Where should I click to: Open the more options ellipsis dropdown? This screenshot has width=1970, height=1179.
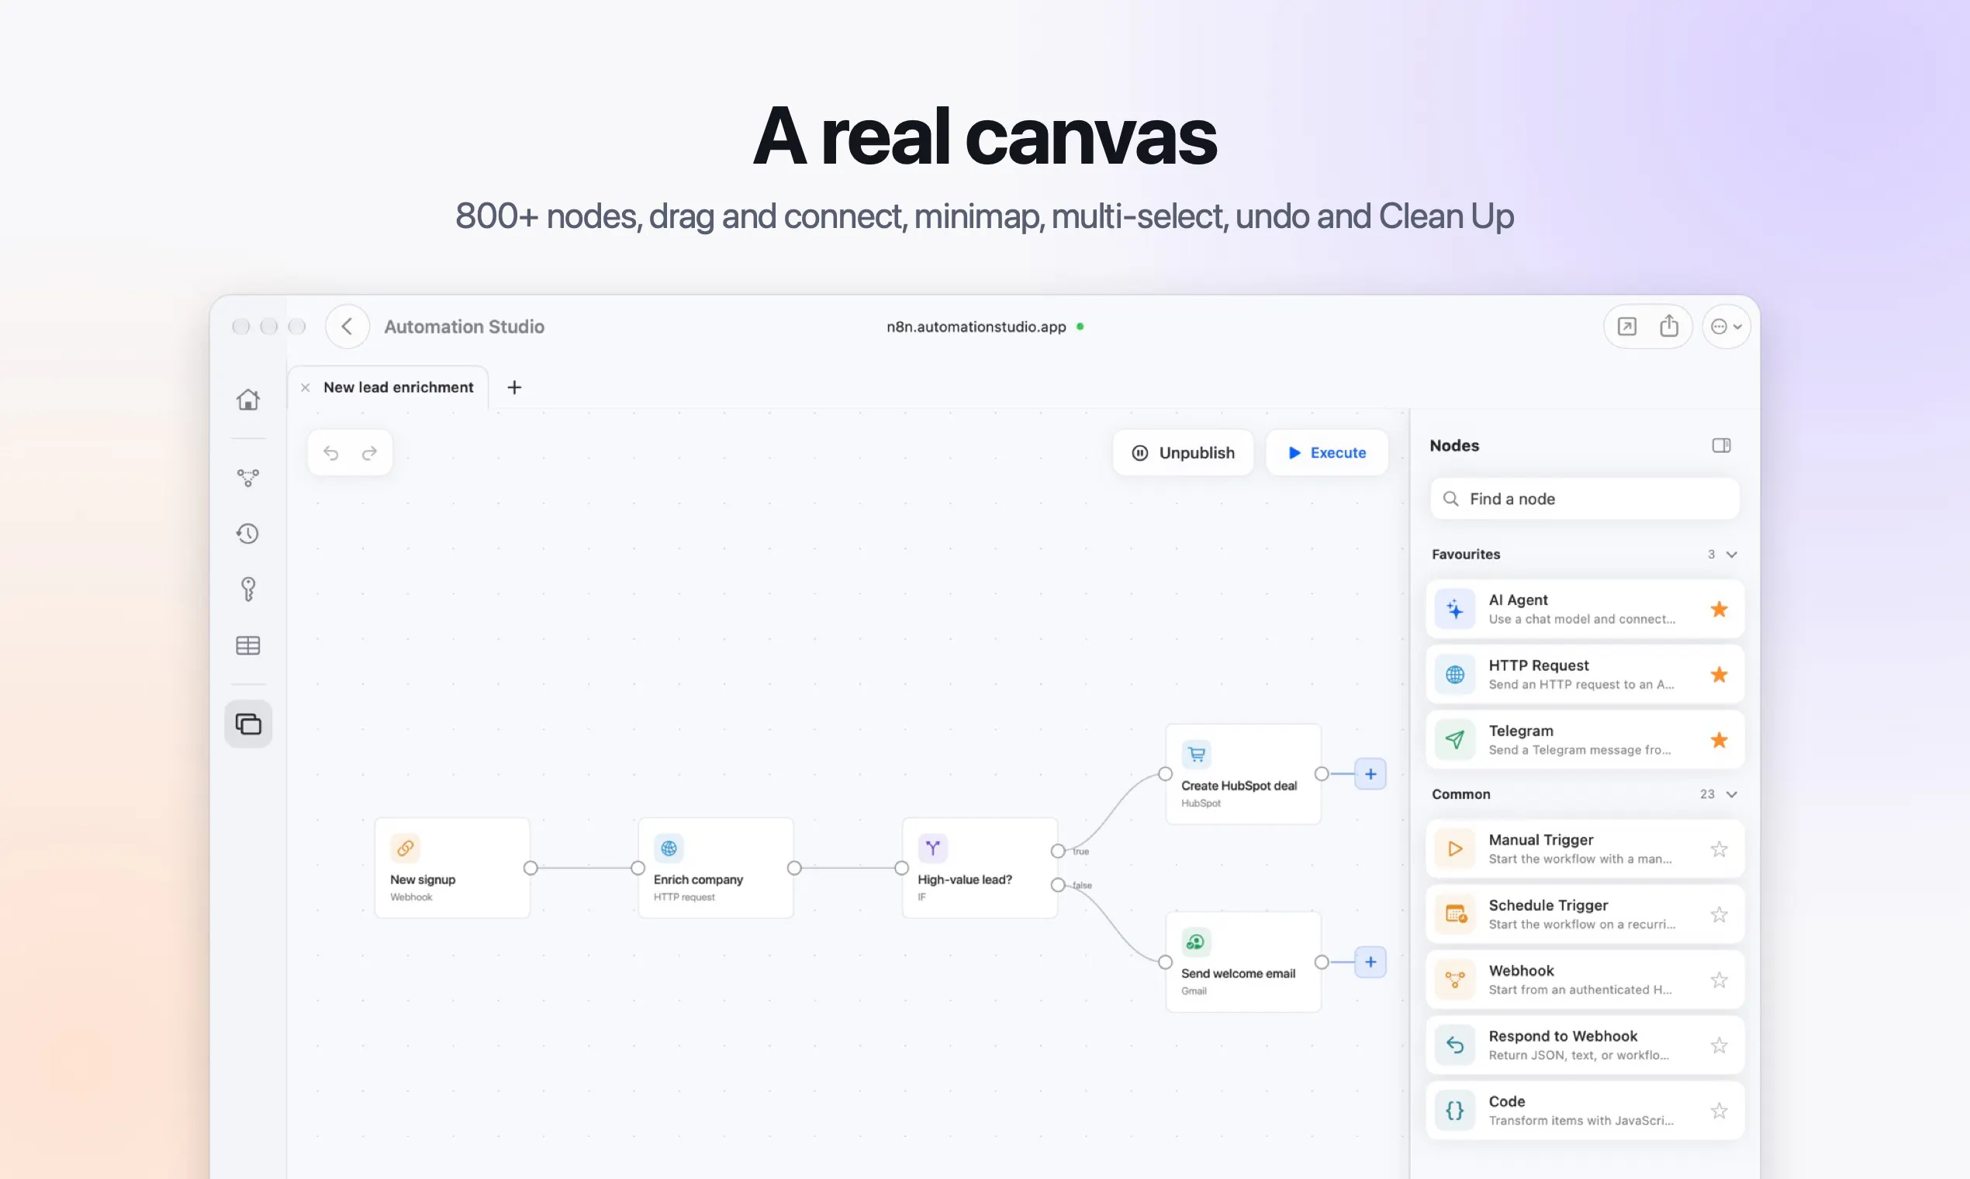[1726, 327]
